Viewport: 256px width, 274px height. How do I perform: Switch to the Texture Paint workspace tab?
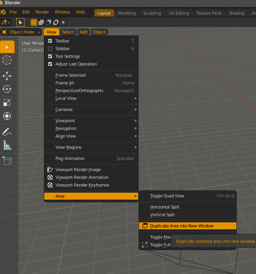pos(209,13)
